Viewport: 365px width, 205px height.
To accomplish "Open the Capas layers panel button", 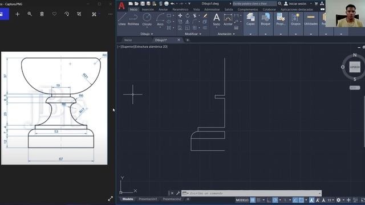I will [250, 19].
